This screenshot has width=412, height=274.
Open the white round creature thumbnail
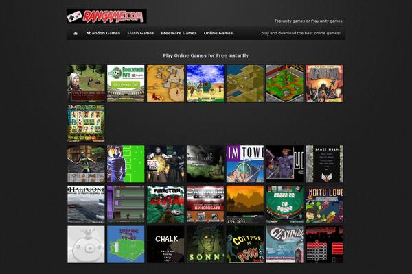pyautogui.click(x=87, y=245)
